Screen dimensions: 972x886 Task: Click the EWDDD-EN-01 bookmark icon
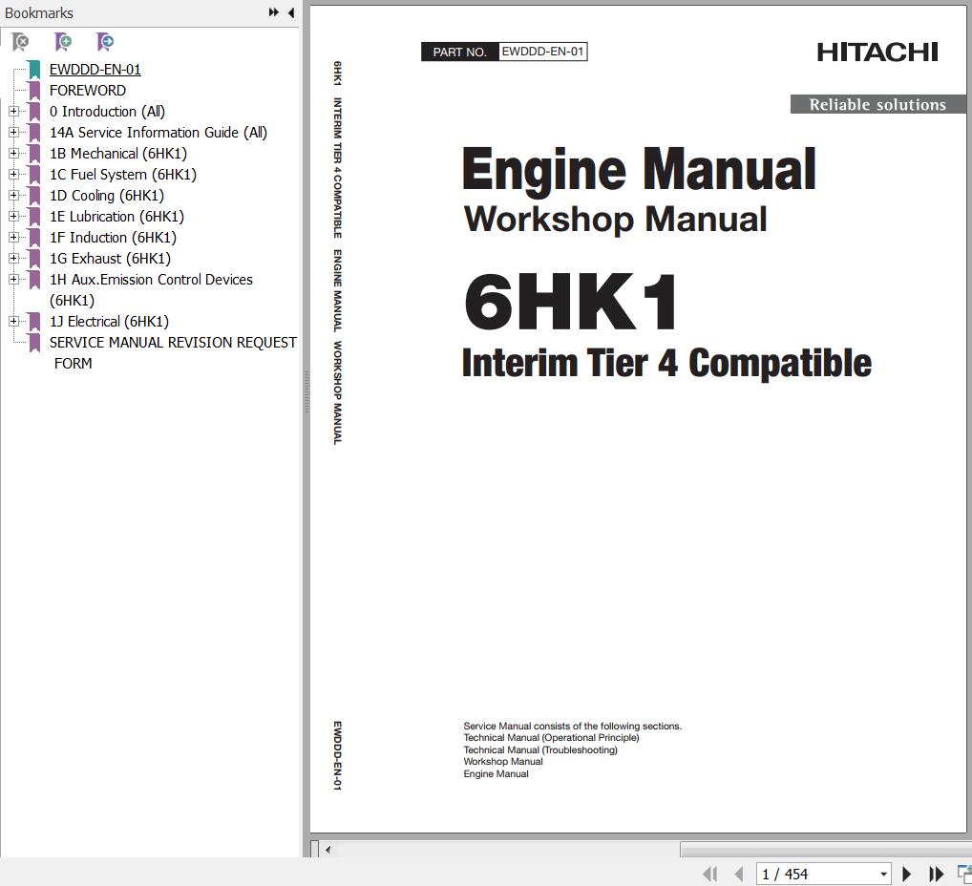tap(34, 70)
